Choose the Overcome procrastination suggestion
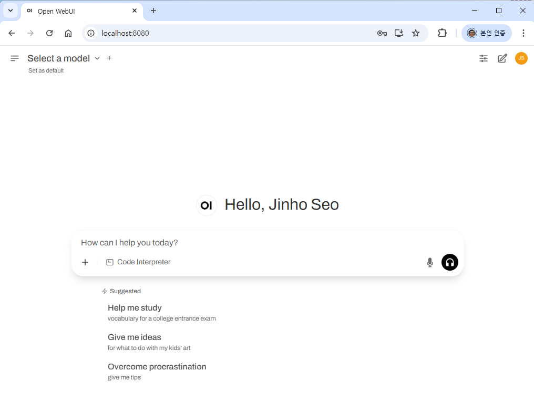 pos(157,372)
